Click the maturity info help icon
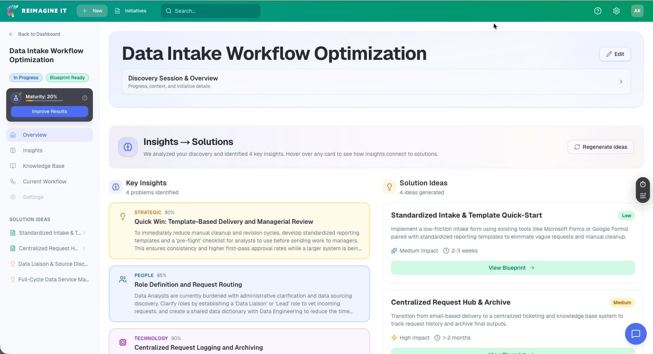Viewport: 653px width, 354px height. pyautogui.click(x=85, y=98)
